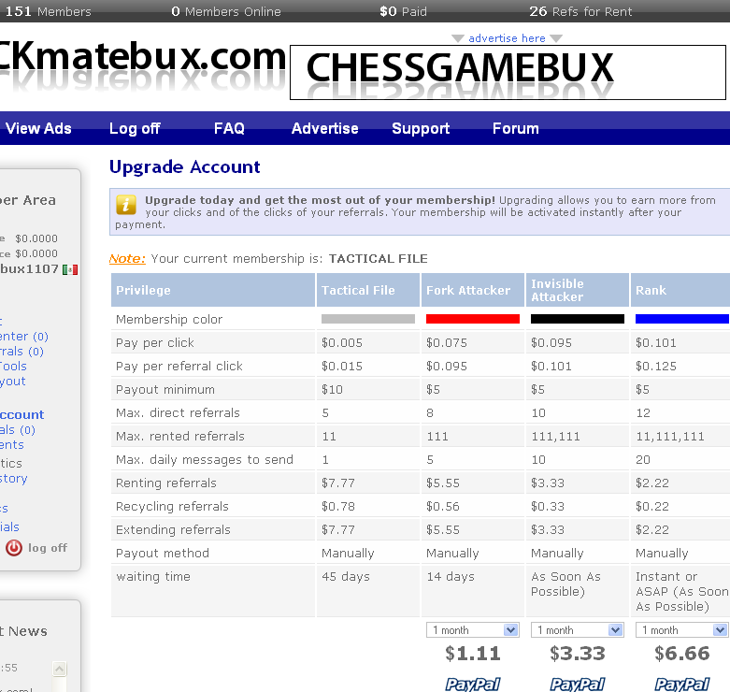Click sidebar log off text link
The image size is (730, 692).
pos(48,548)
